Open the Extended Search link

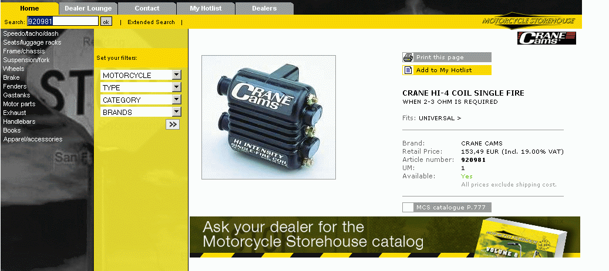pyautogui.click(x=151, y=22)
